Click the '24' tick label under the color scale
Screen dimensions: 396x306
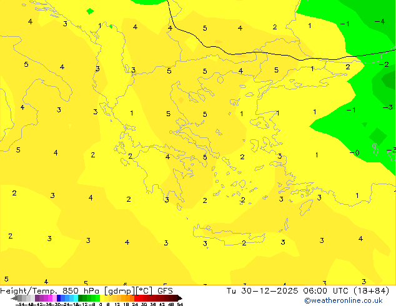coord(135,304)
